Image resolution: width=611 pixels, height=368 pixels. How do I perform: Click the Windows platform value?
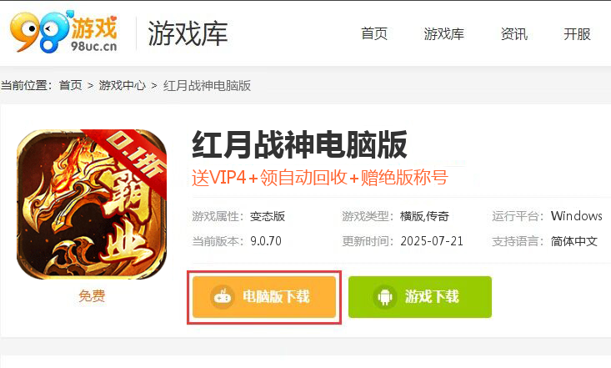[x=576, y=216]
